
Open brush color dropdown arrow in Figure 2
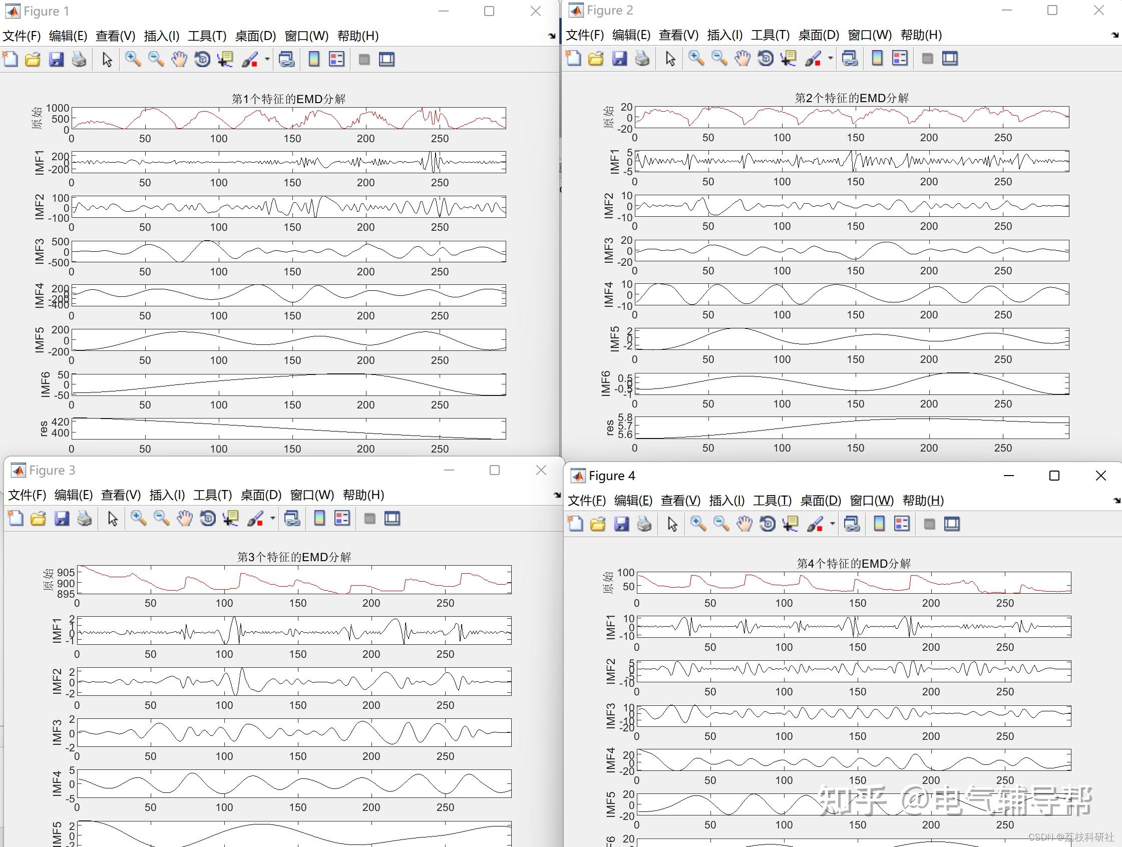coord(830,59)
